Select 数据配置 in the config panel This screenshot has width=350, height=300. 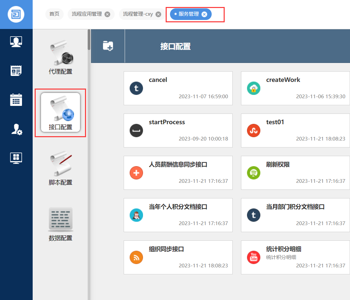[60, 224]
